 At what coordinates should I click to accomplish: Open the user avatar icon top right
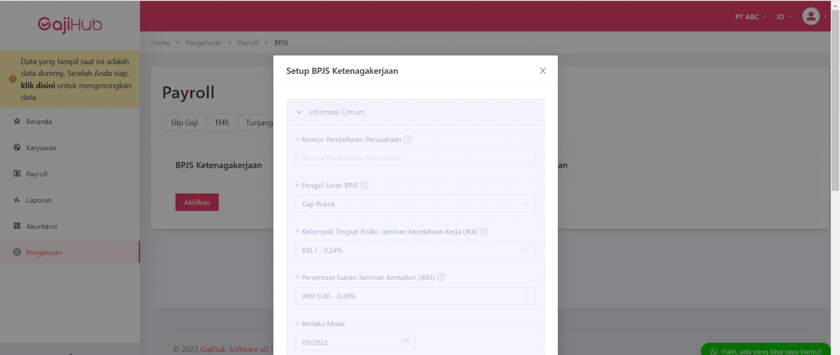811,16
